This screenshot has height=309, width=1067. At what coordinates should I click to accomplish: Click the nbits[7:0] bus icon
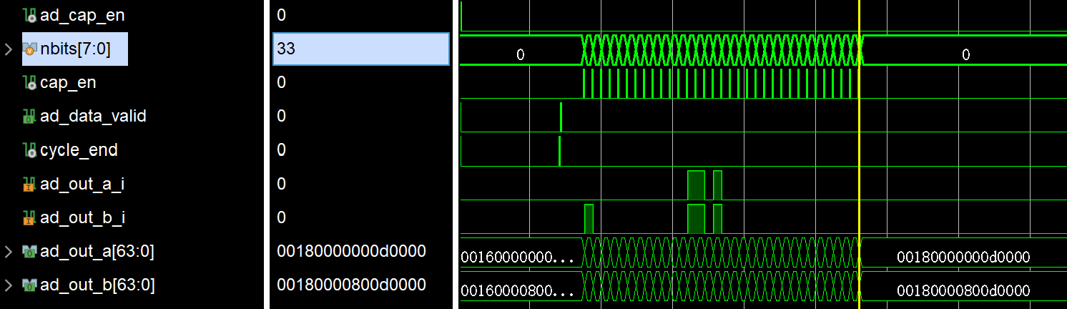[30, 49]
